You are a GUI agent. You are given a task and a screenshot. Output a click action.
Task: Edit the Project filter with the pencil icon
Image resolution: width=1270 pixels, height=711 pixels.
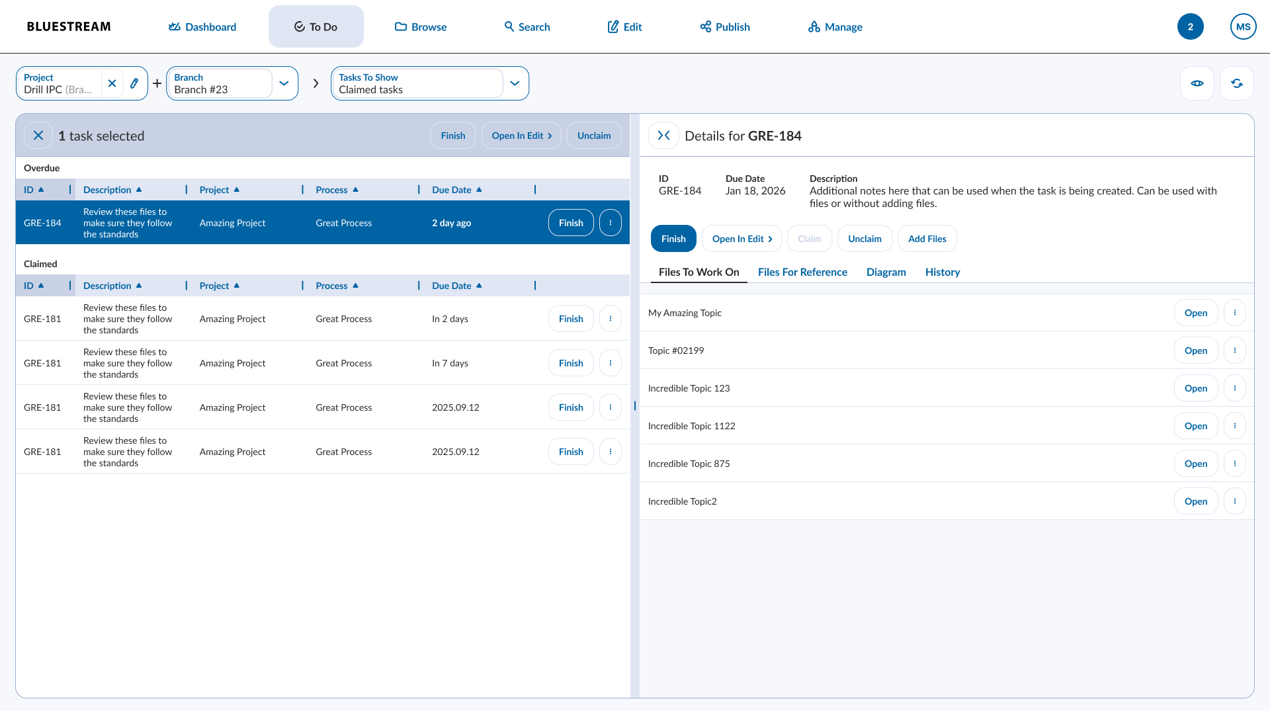tap(134, 83)
